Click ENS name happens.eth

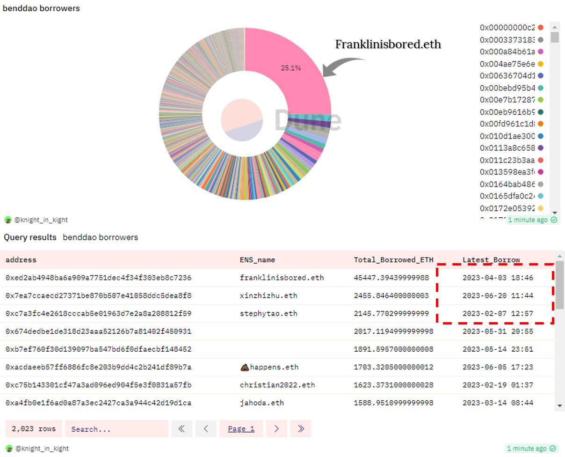pyautogui.click(x=269, y=367)
